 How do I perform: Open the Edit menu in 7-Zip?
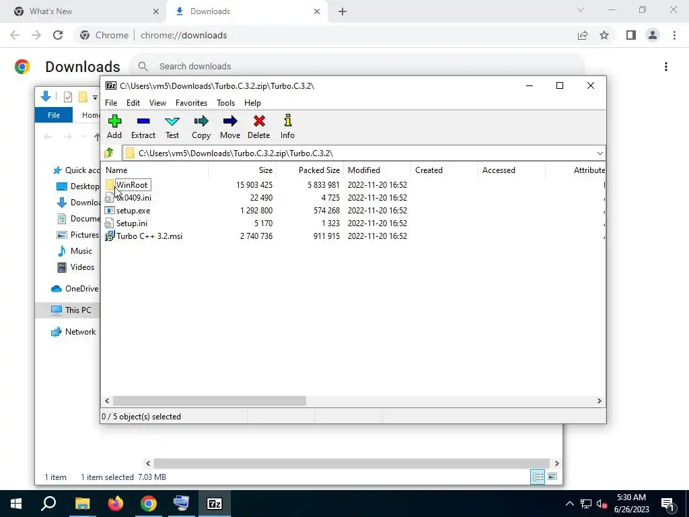pos(133,103)
